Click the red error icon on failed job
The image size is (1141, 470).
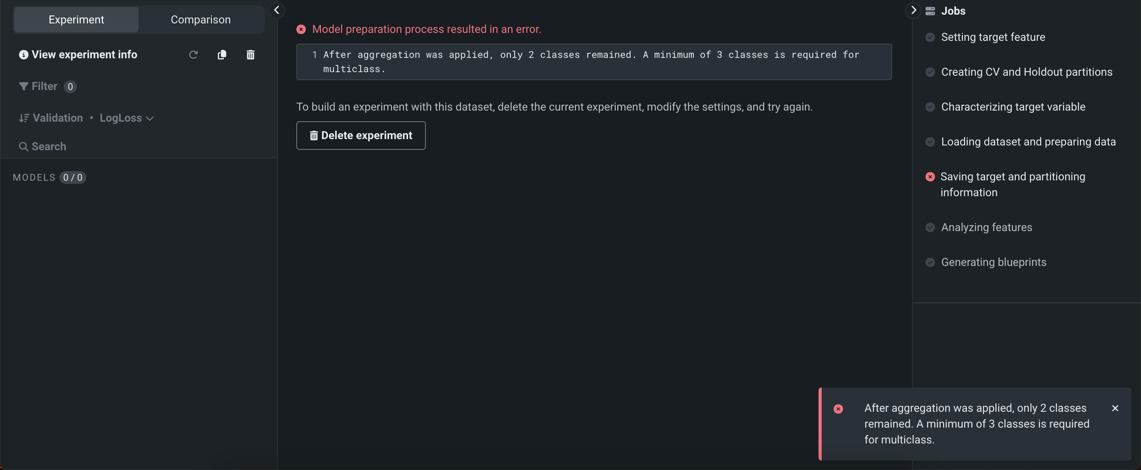[930, 177]
